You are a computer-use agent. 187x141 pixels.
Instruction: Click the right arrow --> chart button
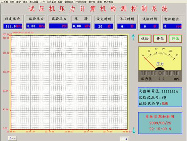coord(125,139)
